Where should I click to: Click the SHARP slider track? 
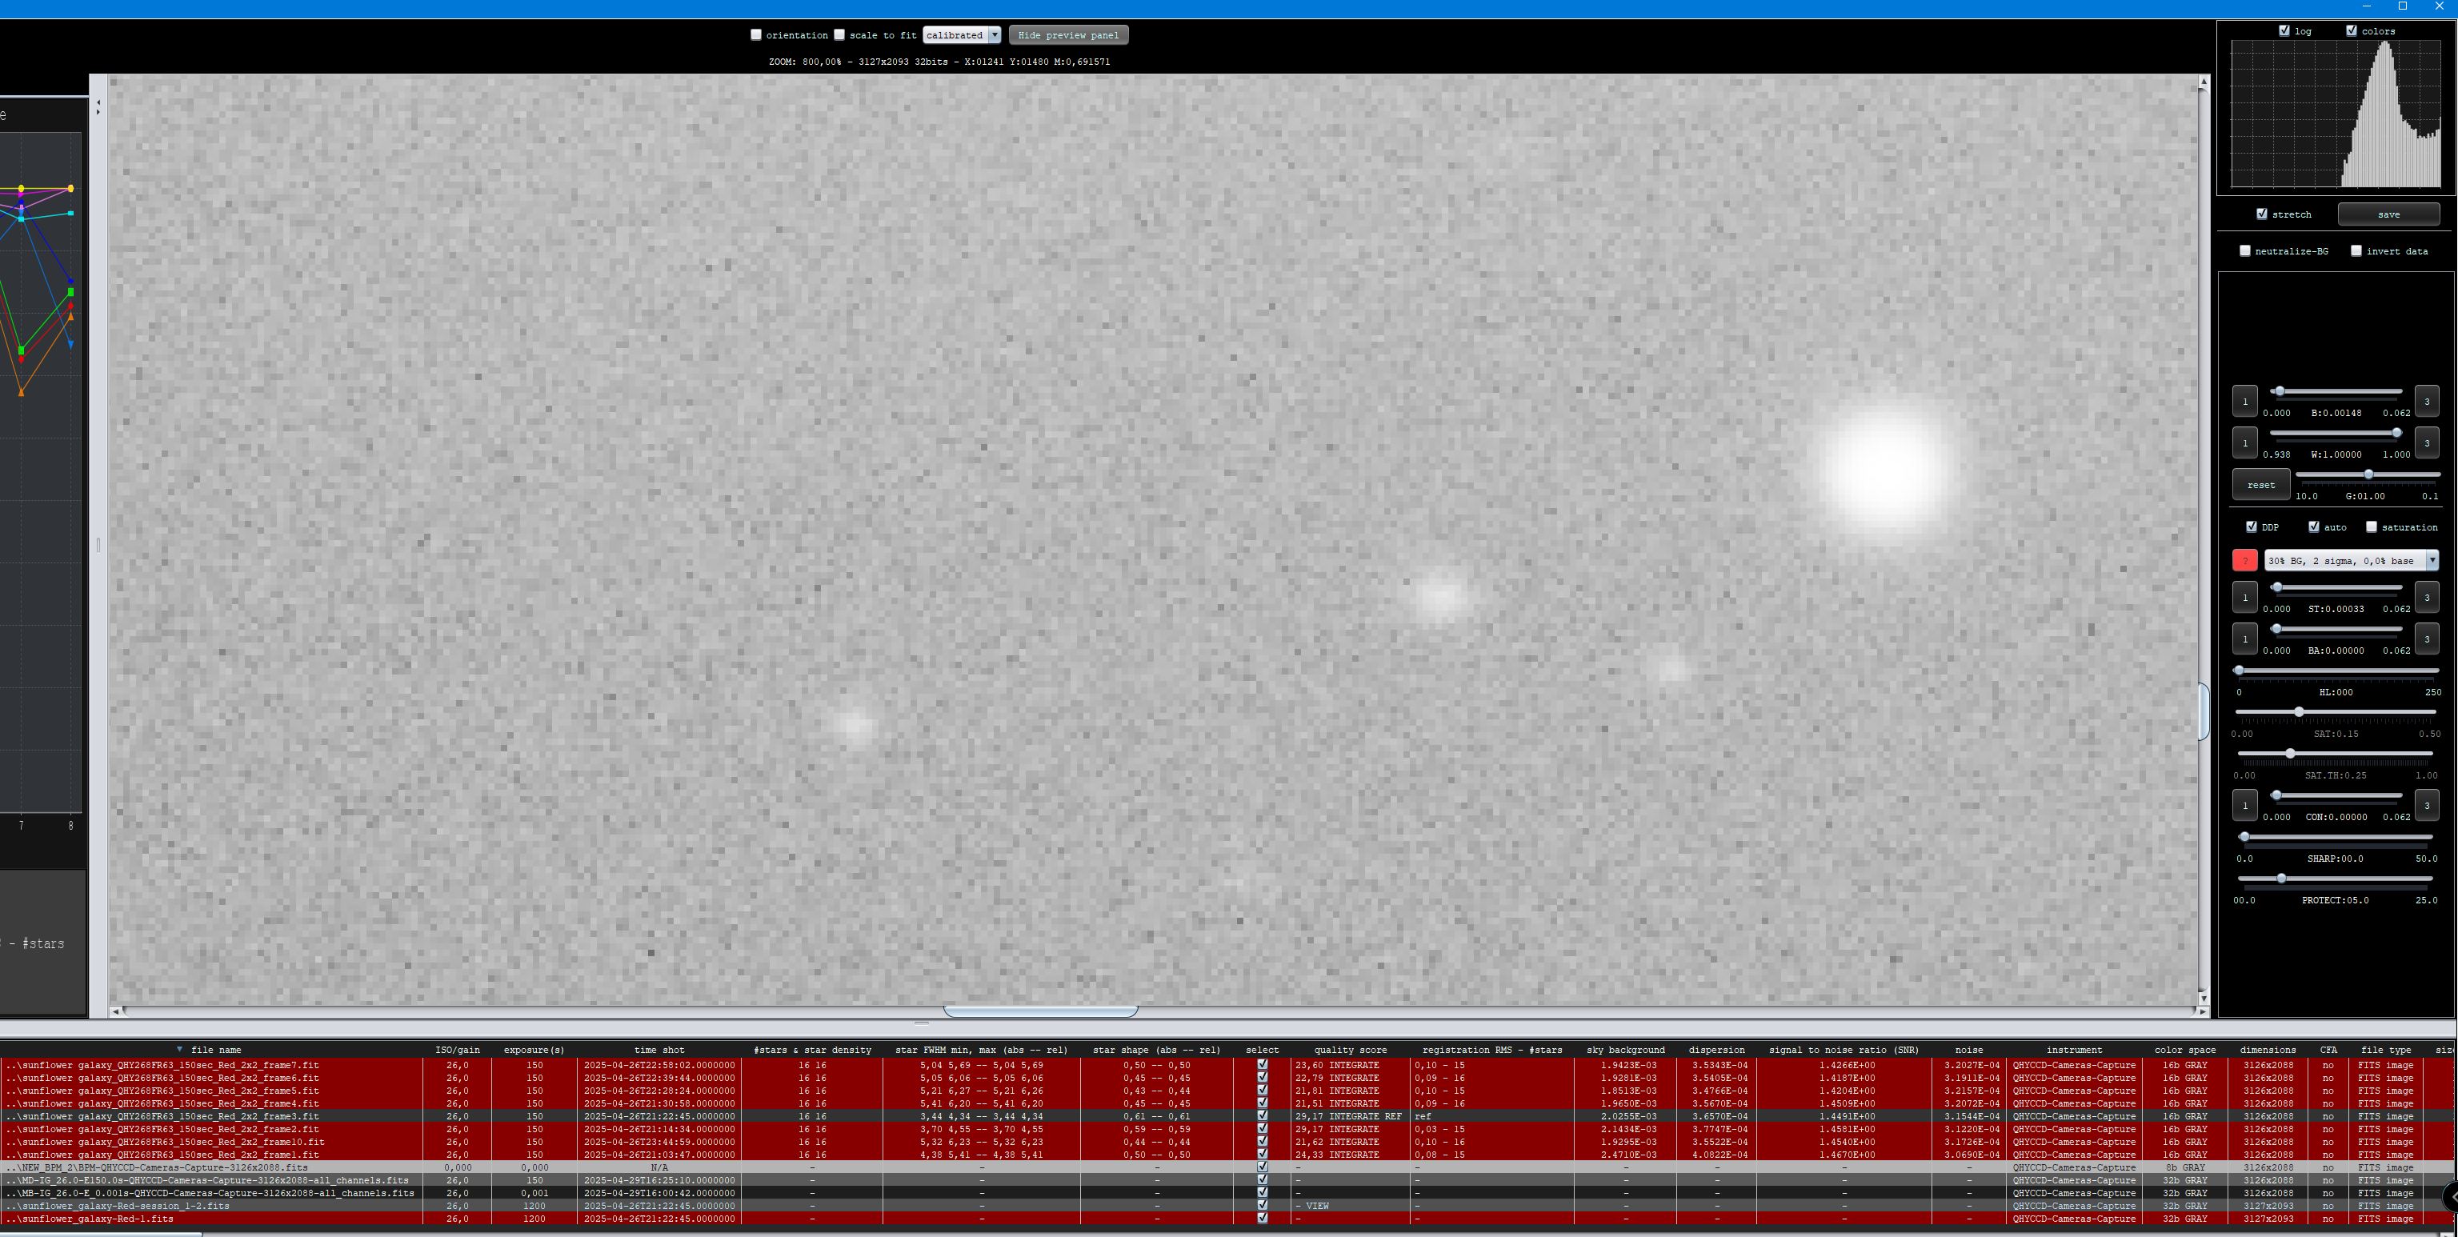point(2338,837)
